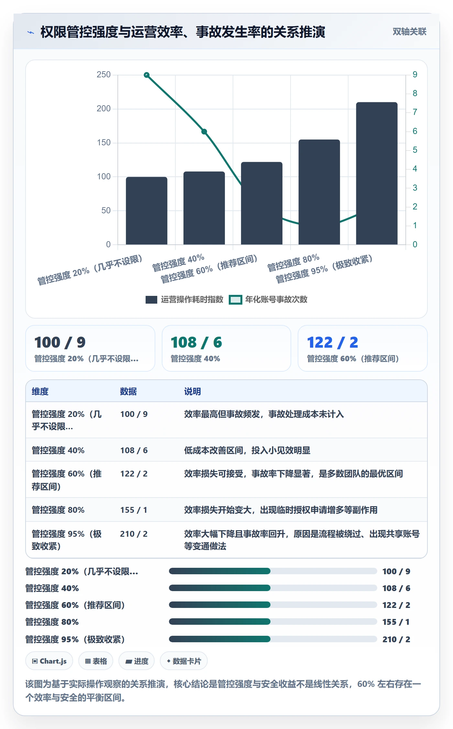Select table cell 155 / 1
Image resolution: width=453 pixels, height=729 pixels.
pyautogui.click(x=134, y=510)
